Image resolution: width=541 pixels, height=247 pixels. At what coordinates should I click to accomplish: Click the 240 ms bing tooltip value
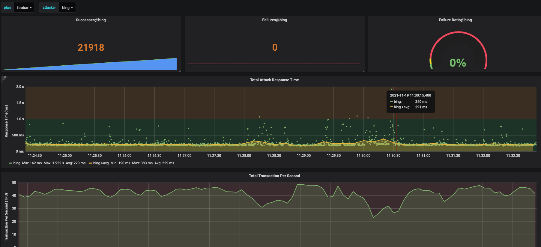[x=421, y=102]
